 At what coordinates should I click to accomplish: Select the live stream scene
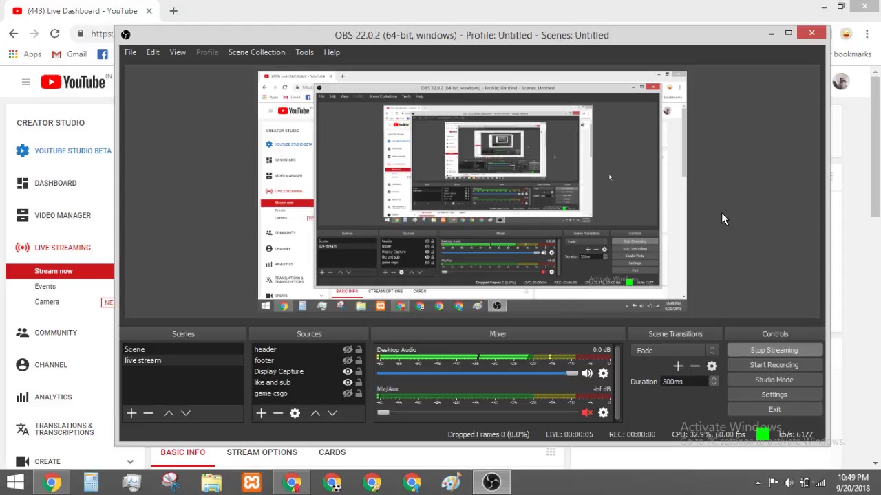182,360
